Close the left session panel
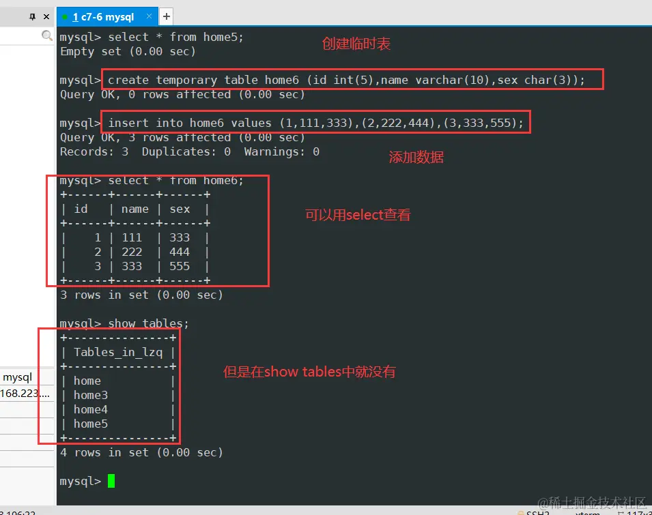This screenshot has height=515, width=652. click(x=46, y=16)
